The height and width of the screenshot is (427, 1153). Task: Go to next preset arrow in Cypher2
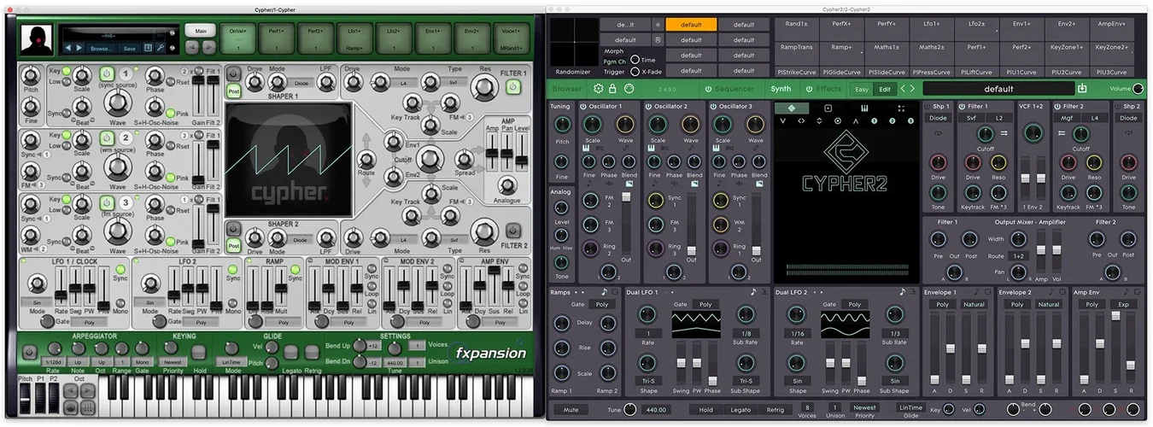tap(912, 89)
